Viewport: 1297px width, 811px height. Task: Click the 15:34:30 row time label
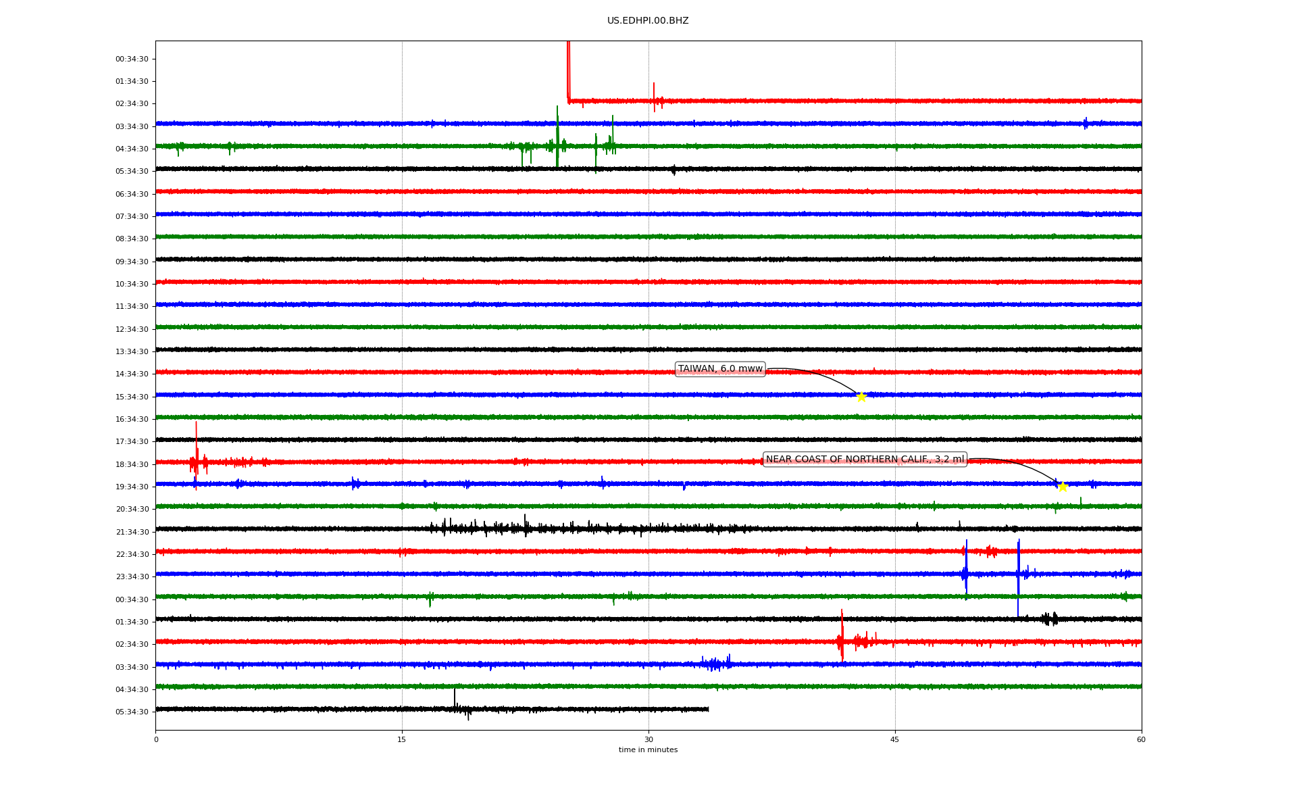pyautogui.click(x=132, y=397)
